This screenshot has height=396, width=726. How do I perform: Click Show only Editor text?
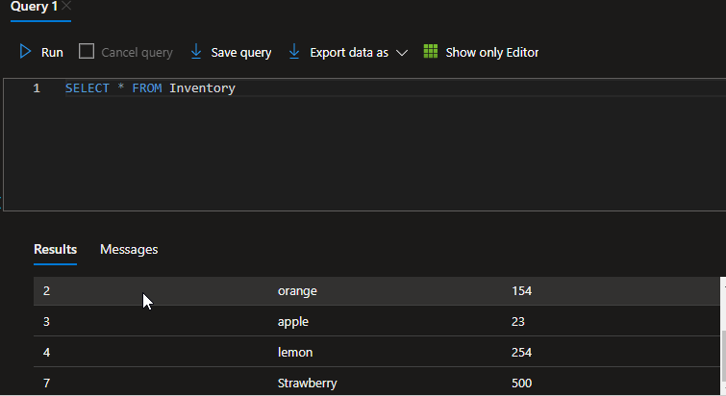492,53
